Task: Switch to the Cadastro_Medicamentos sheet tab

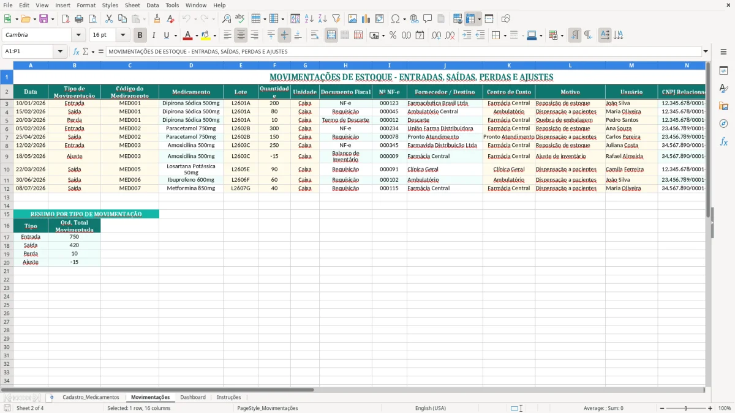Action: click(91, 398)
